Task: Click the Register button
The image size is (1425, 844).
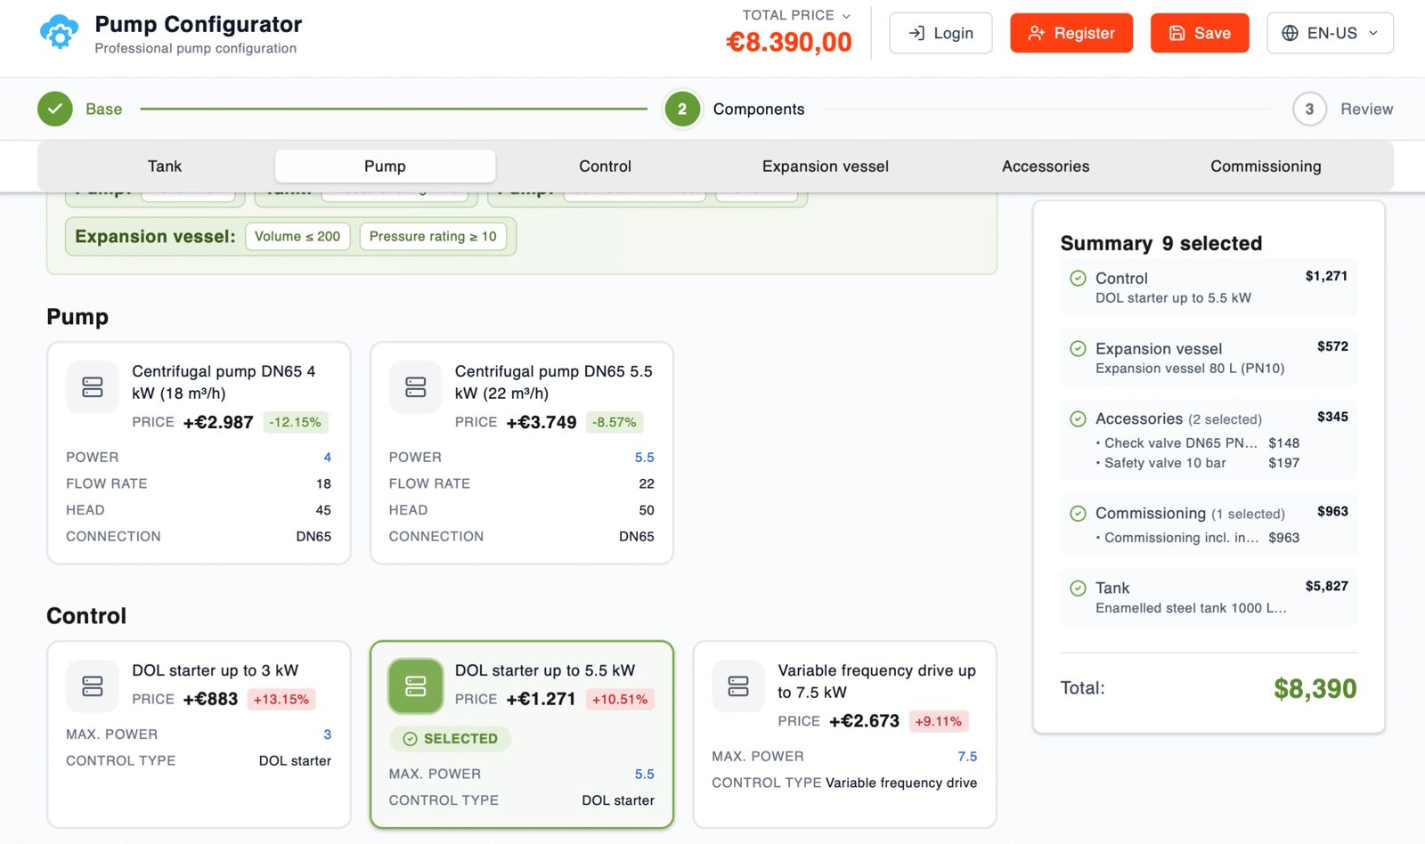Action: 1071,33
